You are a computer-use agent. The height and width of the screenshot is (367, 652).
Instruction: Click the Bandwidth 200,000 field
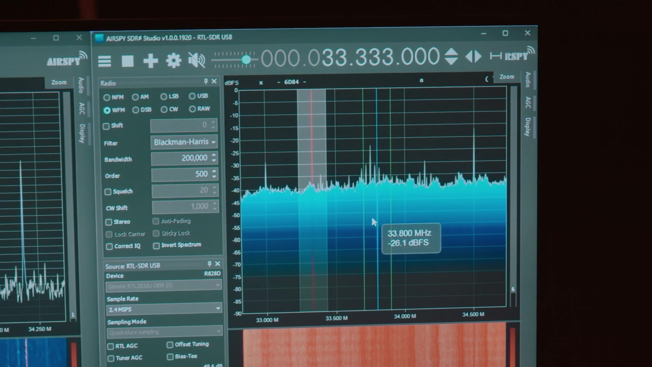pyautogui.click(x=184, y=158)
